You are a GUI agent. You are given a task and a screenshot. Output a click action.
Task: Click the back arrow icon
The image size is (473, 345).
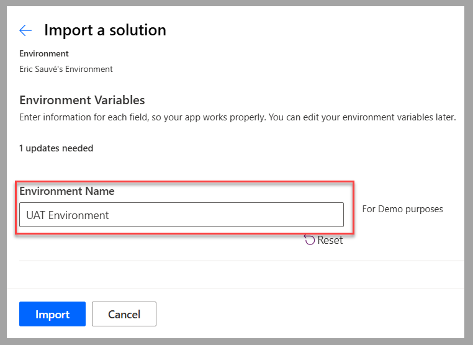[25, 30]
